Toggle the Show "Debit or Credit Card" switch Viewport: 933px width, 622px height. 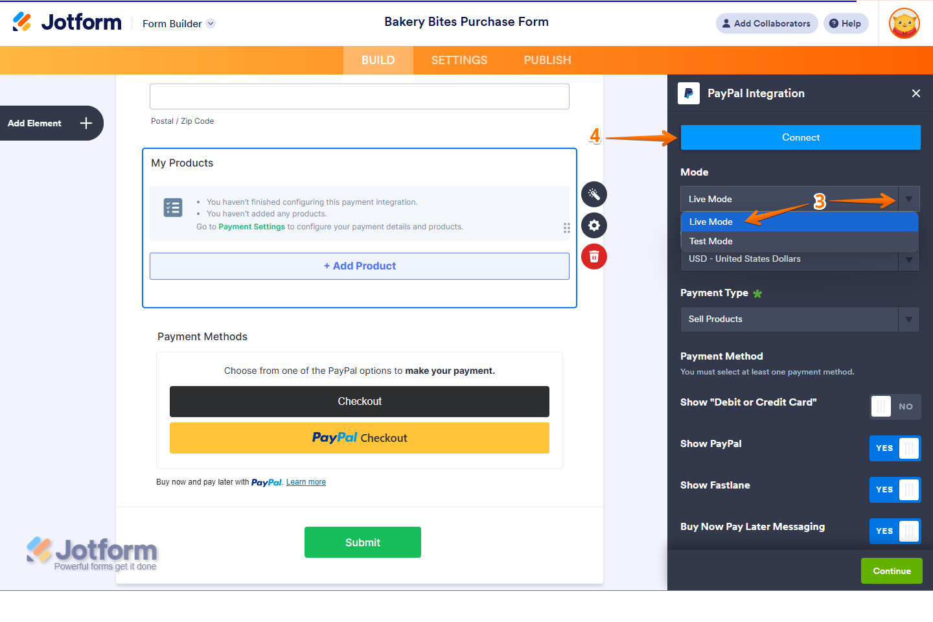point(895,407)
